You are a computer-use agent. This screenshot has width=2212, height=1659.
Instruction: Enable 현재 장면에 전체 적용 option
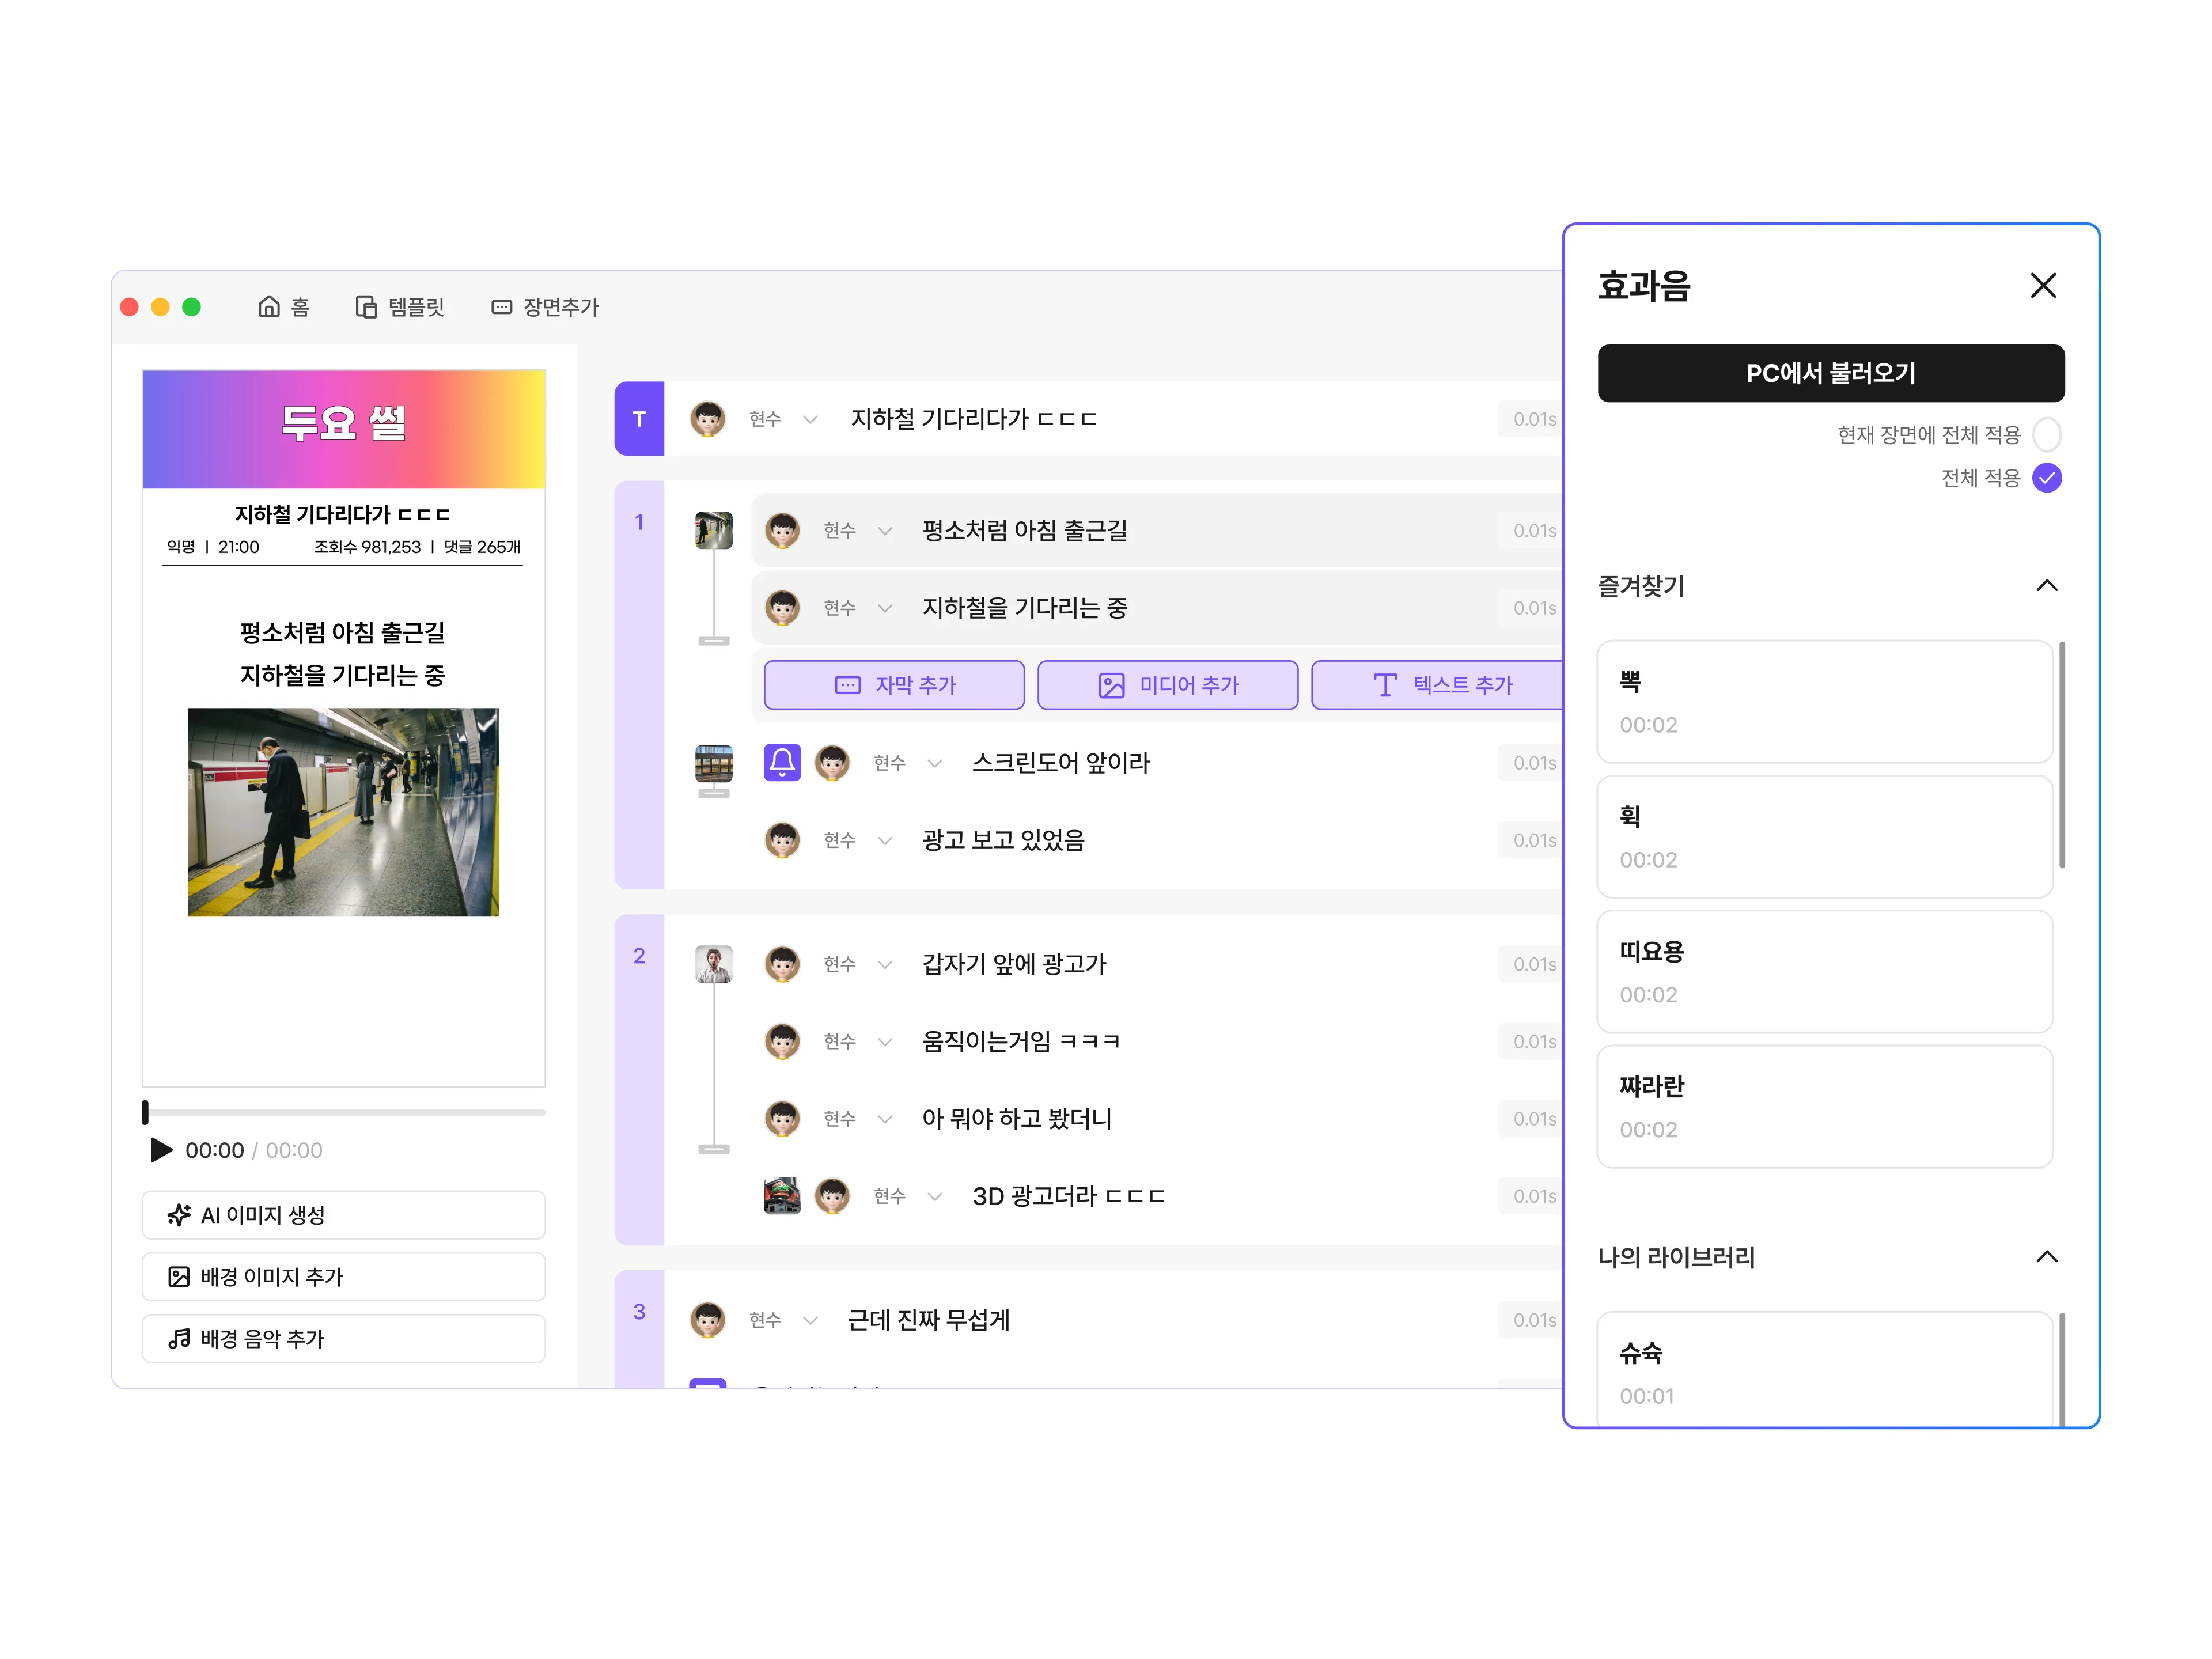tap(2046, 435)
